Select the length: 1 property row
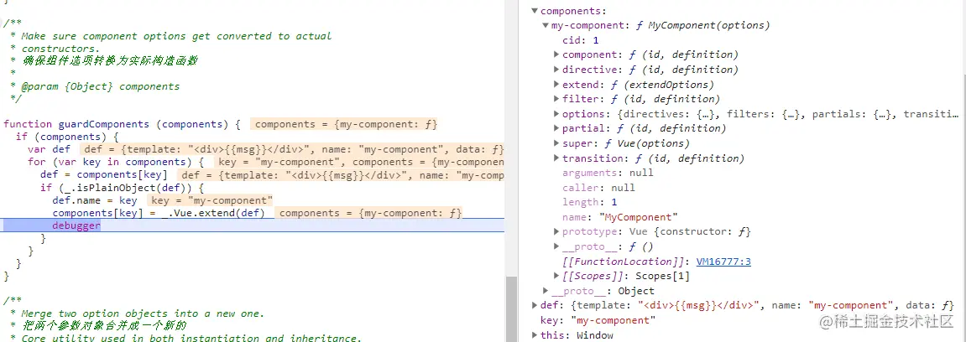Screen dimensions: 966x342 (589, 202)
